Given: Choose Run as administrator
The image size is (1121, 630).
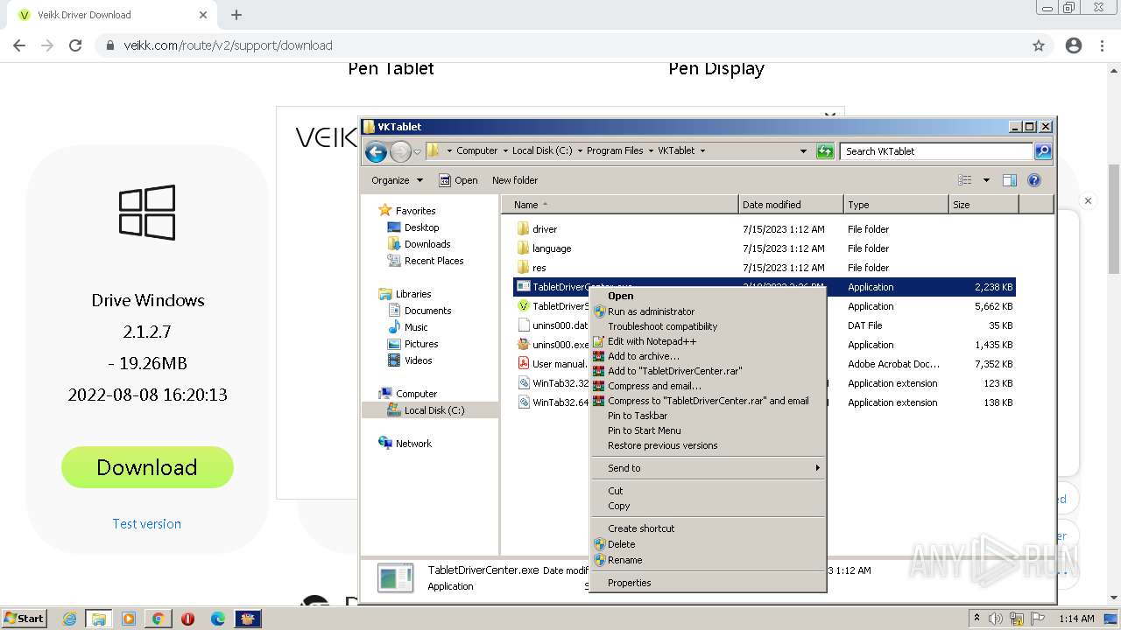Looking at the screenshot, I should coord(708,311).
